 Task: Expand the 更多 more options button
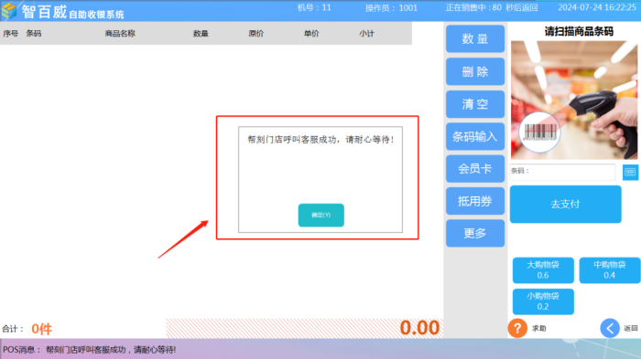475,233
